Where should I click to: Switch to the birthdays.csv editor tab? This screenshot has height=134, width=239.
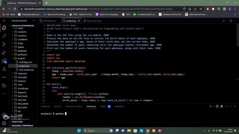pos(49,21)
